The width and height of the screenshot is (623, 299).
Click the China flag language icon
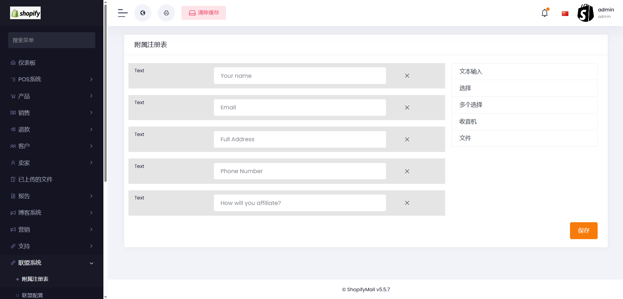pos(565,14)
